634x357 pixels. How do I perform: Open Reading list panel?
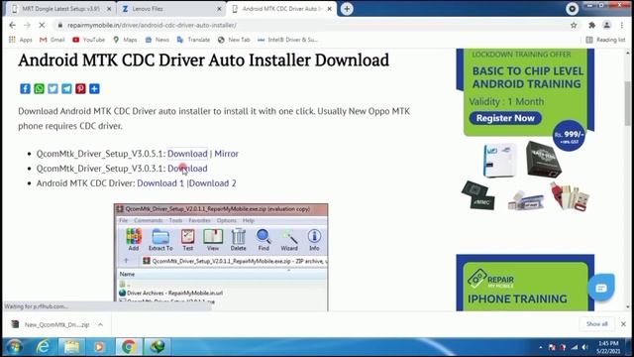point(605,40)
